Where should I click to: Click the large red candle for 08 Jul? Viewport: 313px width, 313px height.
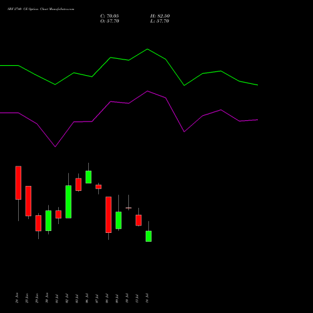click(108, 215)
